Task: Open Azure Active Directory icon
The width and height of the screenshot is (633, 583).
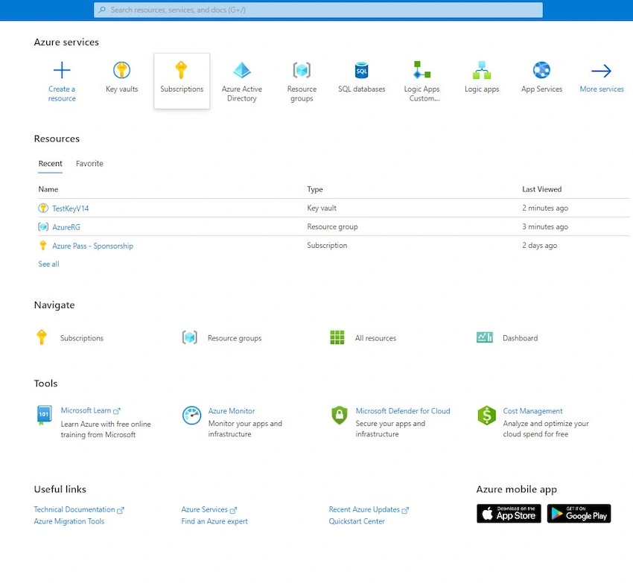Action: (x=242, y=70)
